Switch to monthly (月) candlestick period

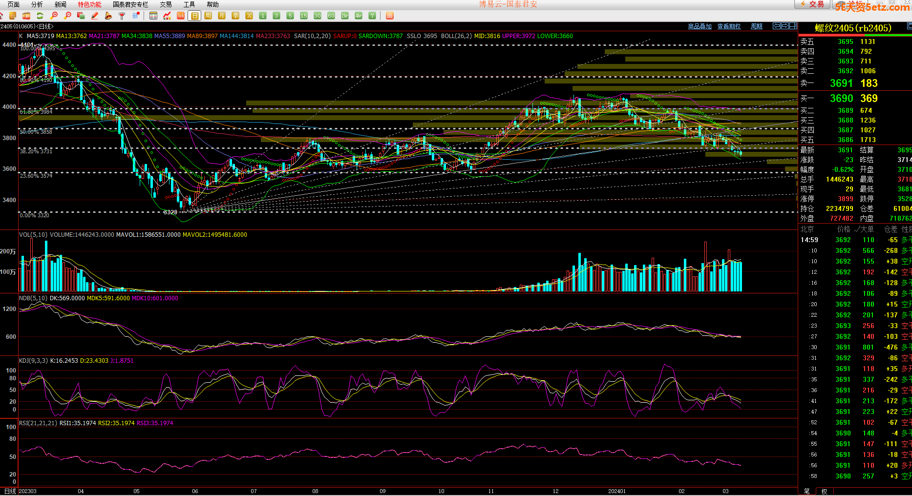(x=222, y=16)
